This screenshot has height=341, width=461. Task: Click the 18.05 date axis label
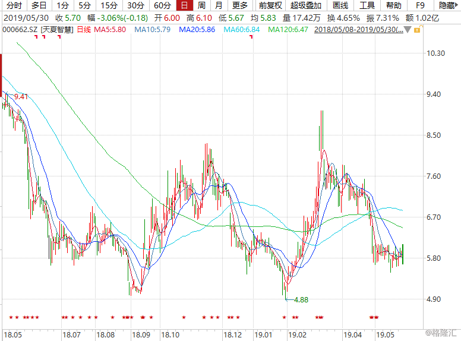click(13, 335)
